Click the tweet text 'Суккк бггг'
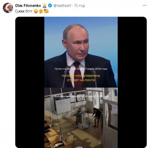This screenshot has width=148, height=148. 24,11
